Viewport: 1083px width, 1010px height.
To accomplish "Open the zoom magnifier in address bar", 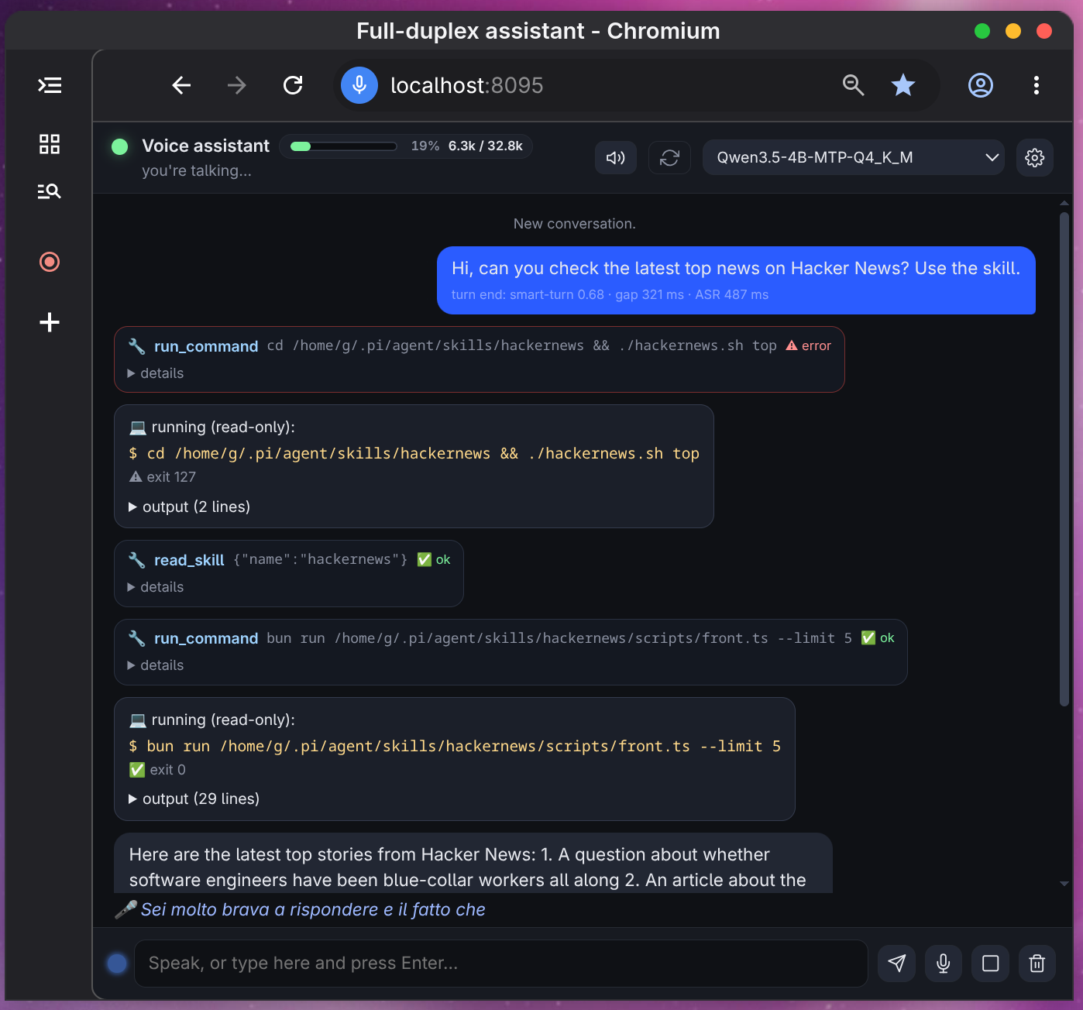I will [x=854, y=85].
